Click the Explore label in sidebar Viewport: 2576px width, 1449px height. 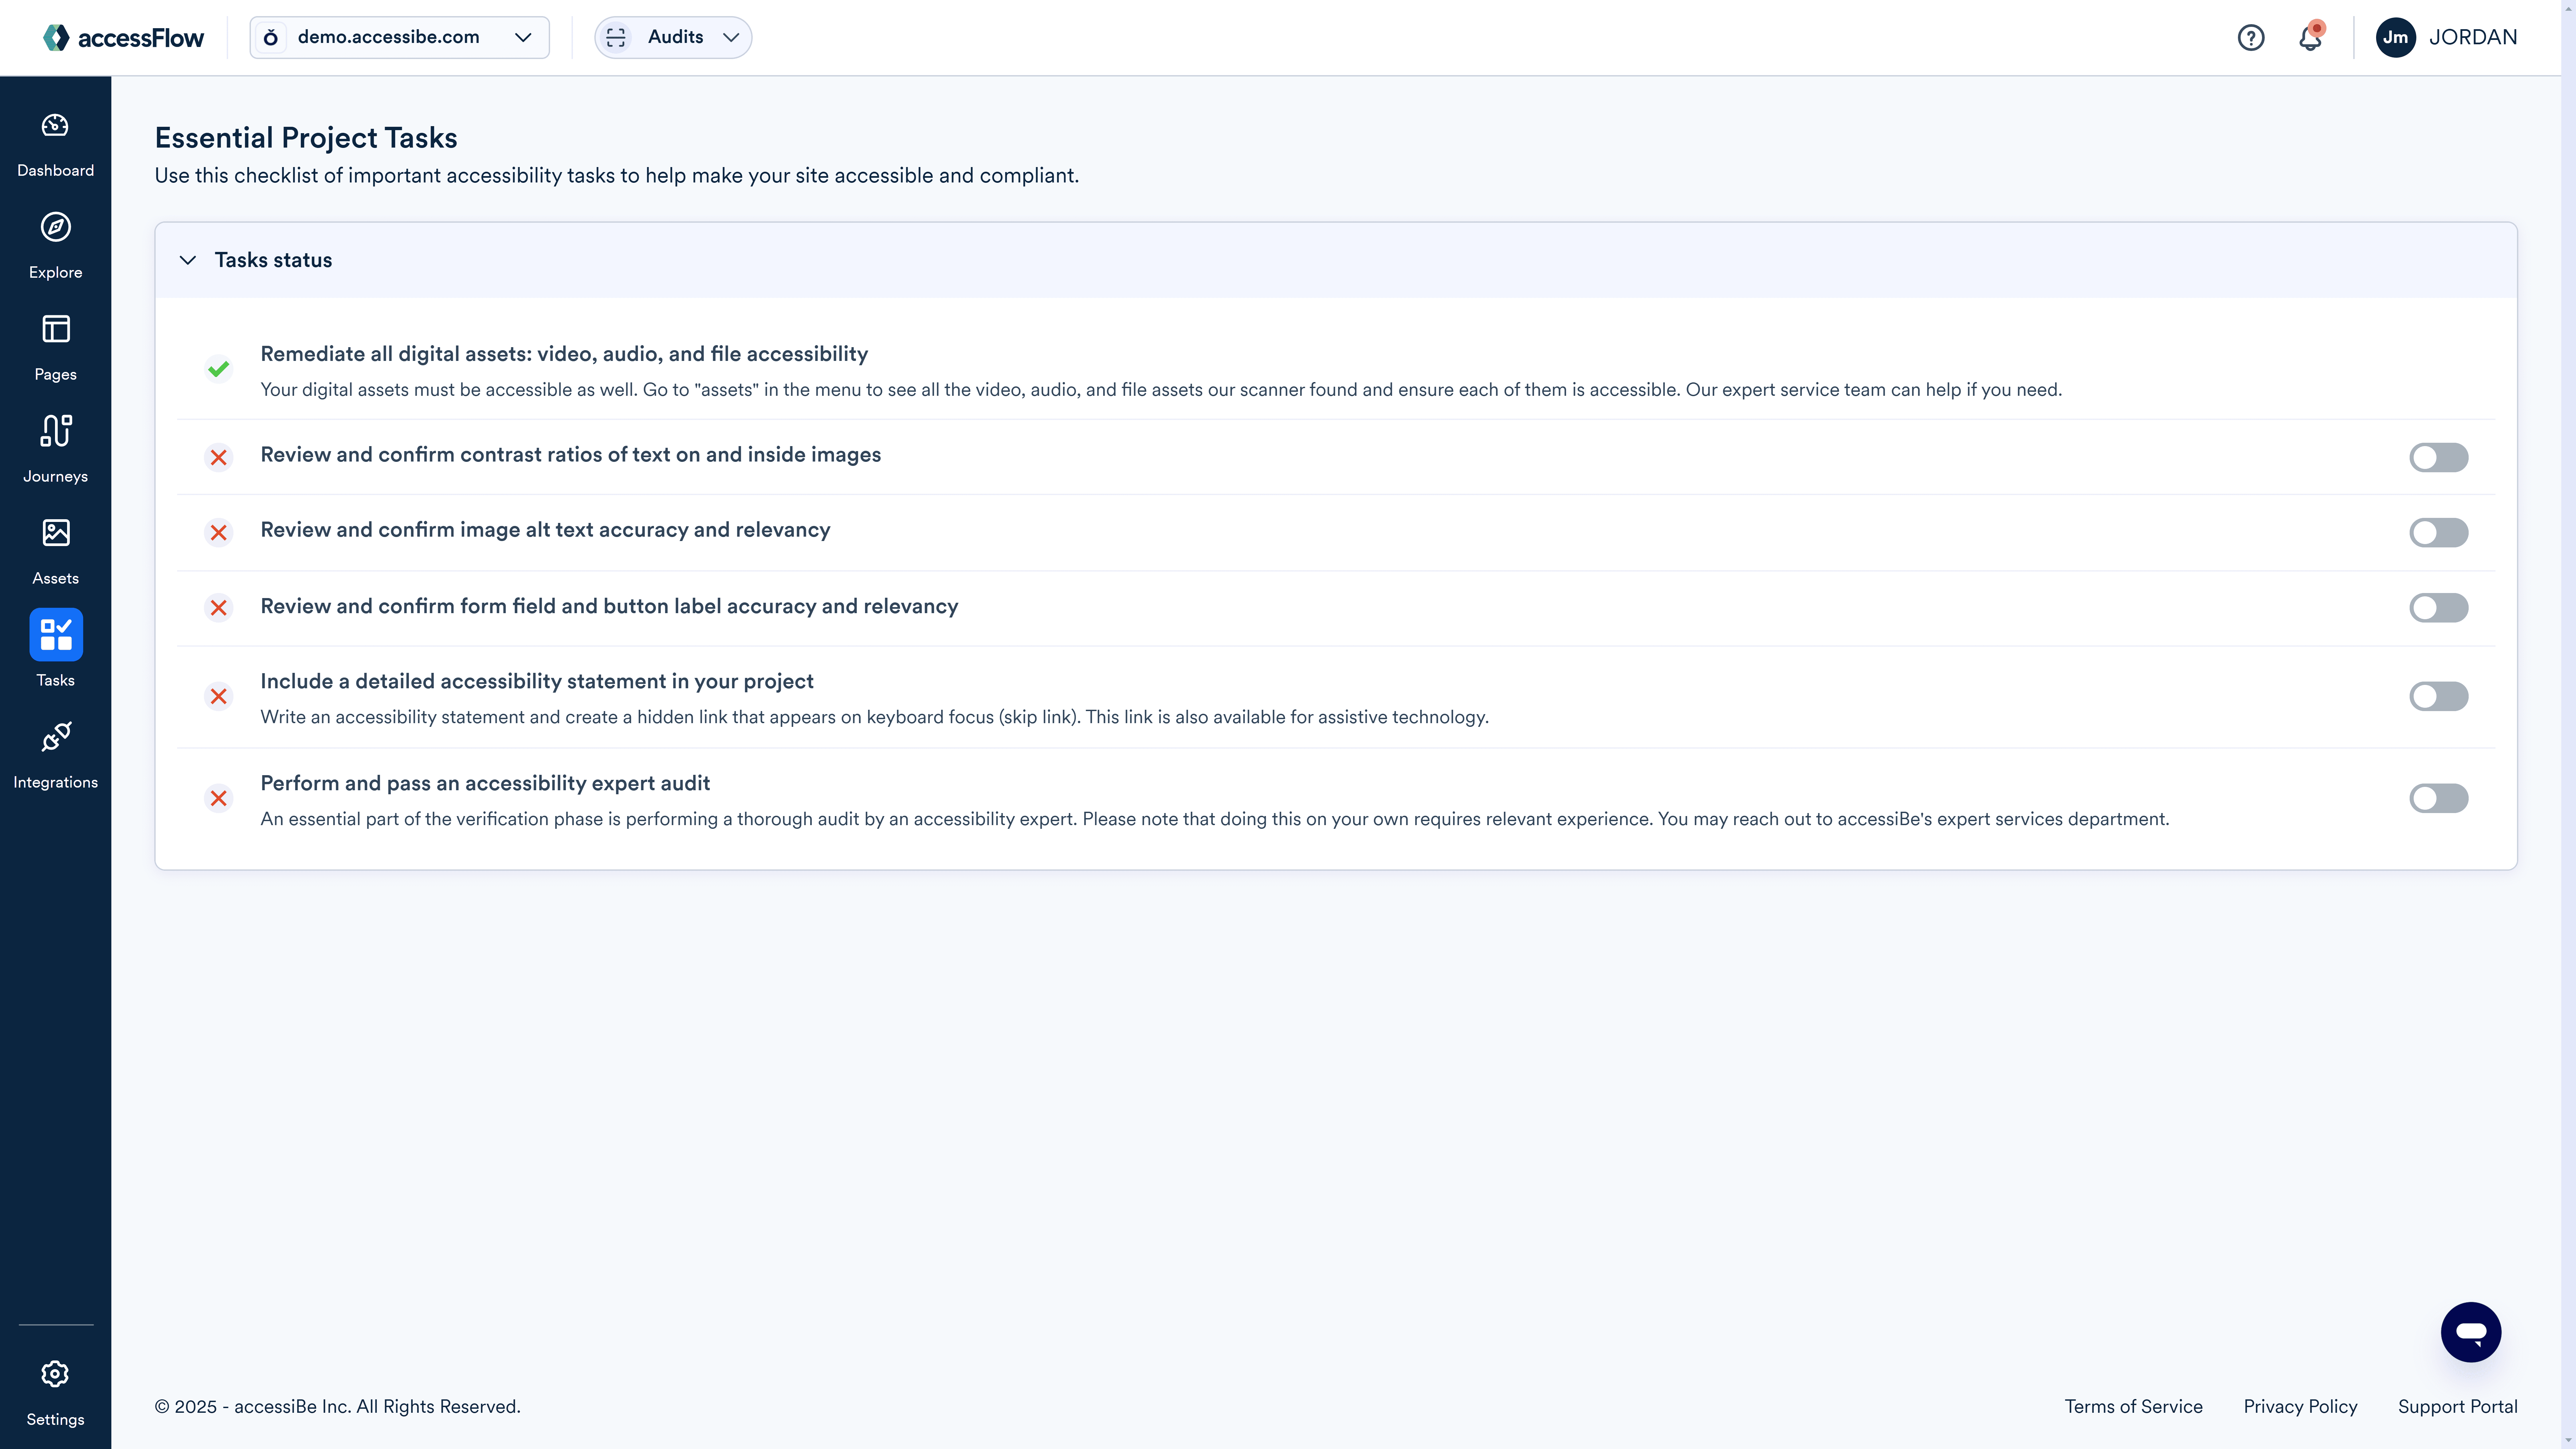(x=56, y=273)
